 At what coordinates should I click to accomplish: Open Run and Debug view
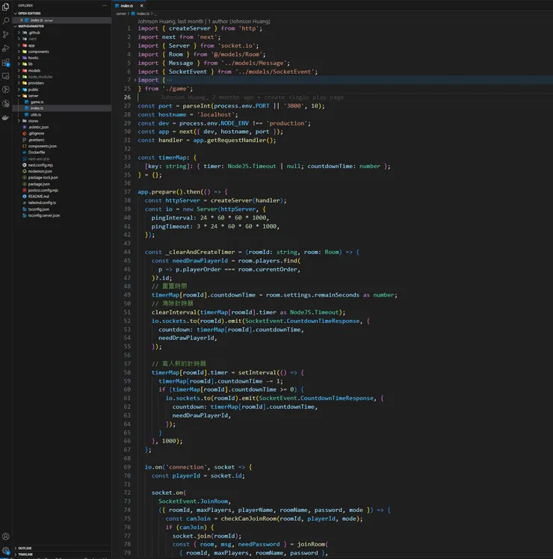click(x=6, y=49)
